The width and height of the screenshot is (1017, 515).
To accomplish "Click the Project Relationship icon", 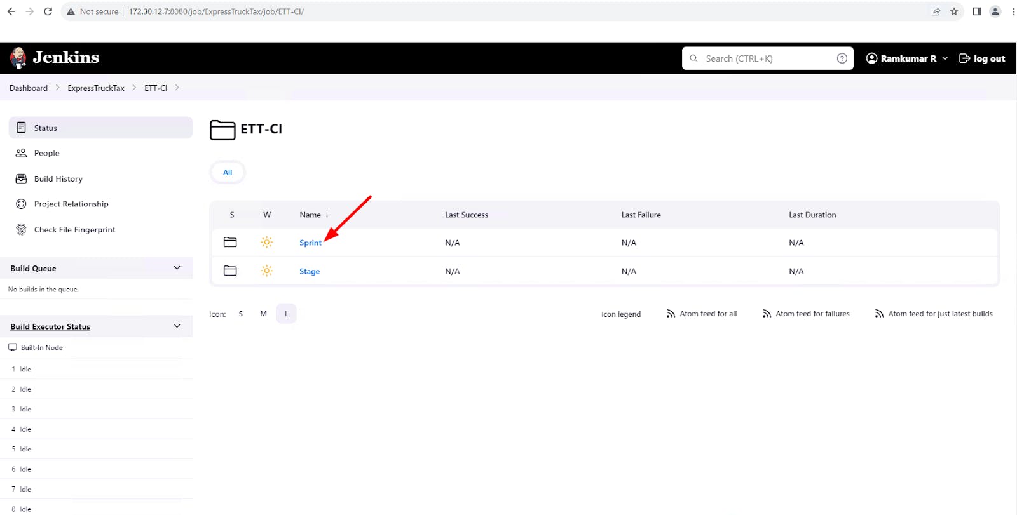I will (x=21, y=204).
